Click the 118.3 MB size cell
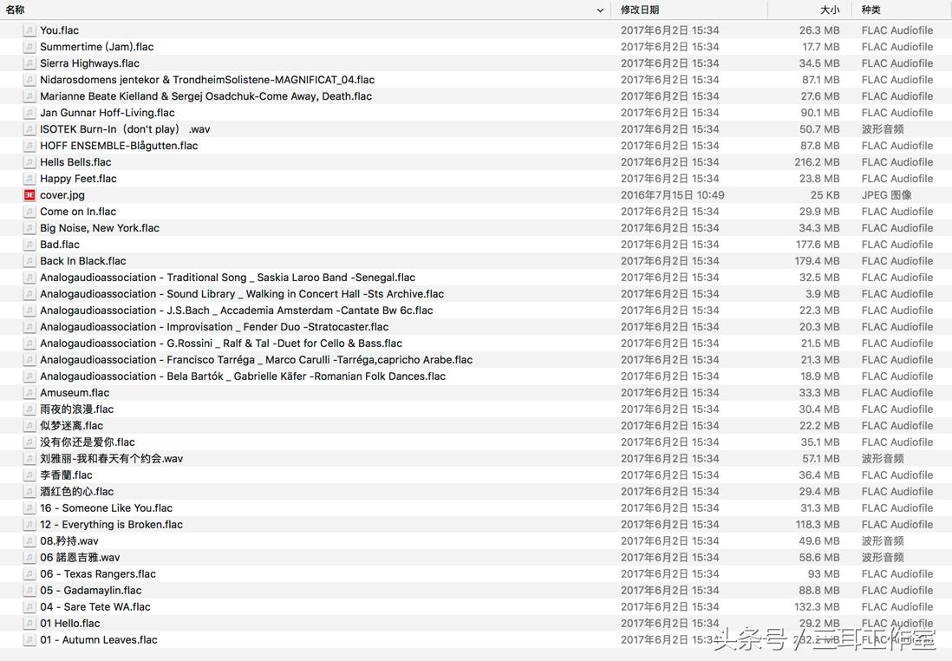 tap(818, 524)
